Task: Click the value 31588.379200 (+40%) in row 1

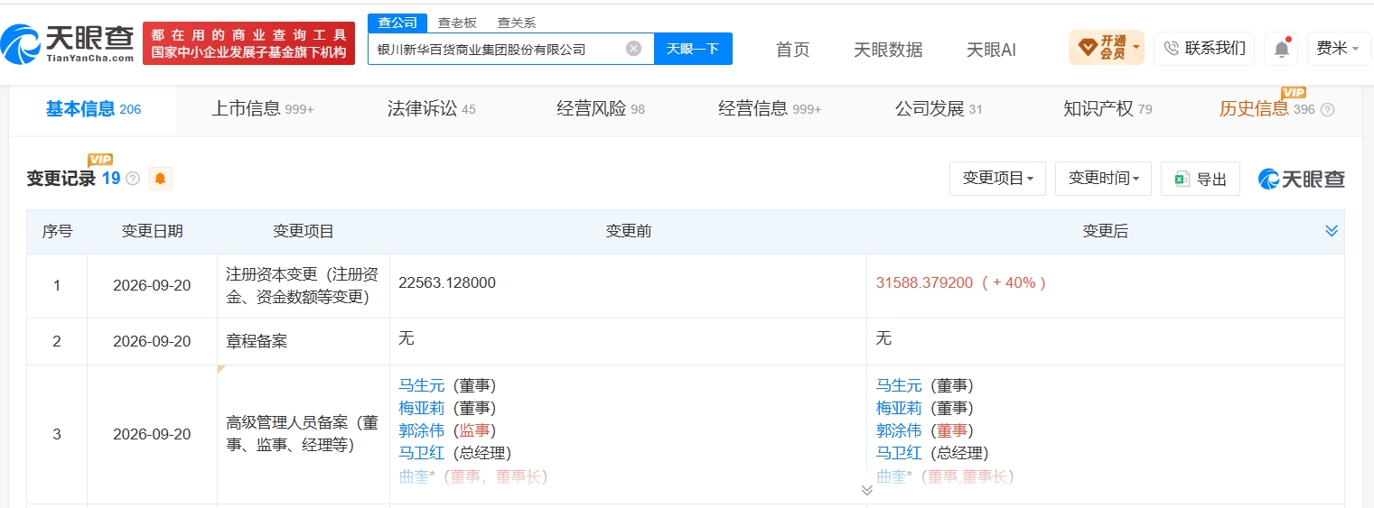Action: 961,282
